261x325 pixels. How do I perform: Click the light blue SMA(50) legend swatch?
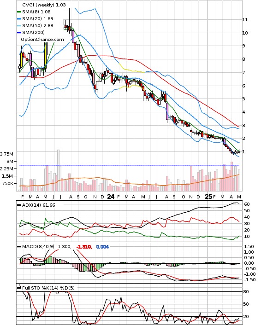[19, 26]
